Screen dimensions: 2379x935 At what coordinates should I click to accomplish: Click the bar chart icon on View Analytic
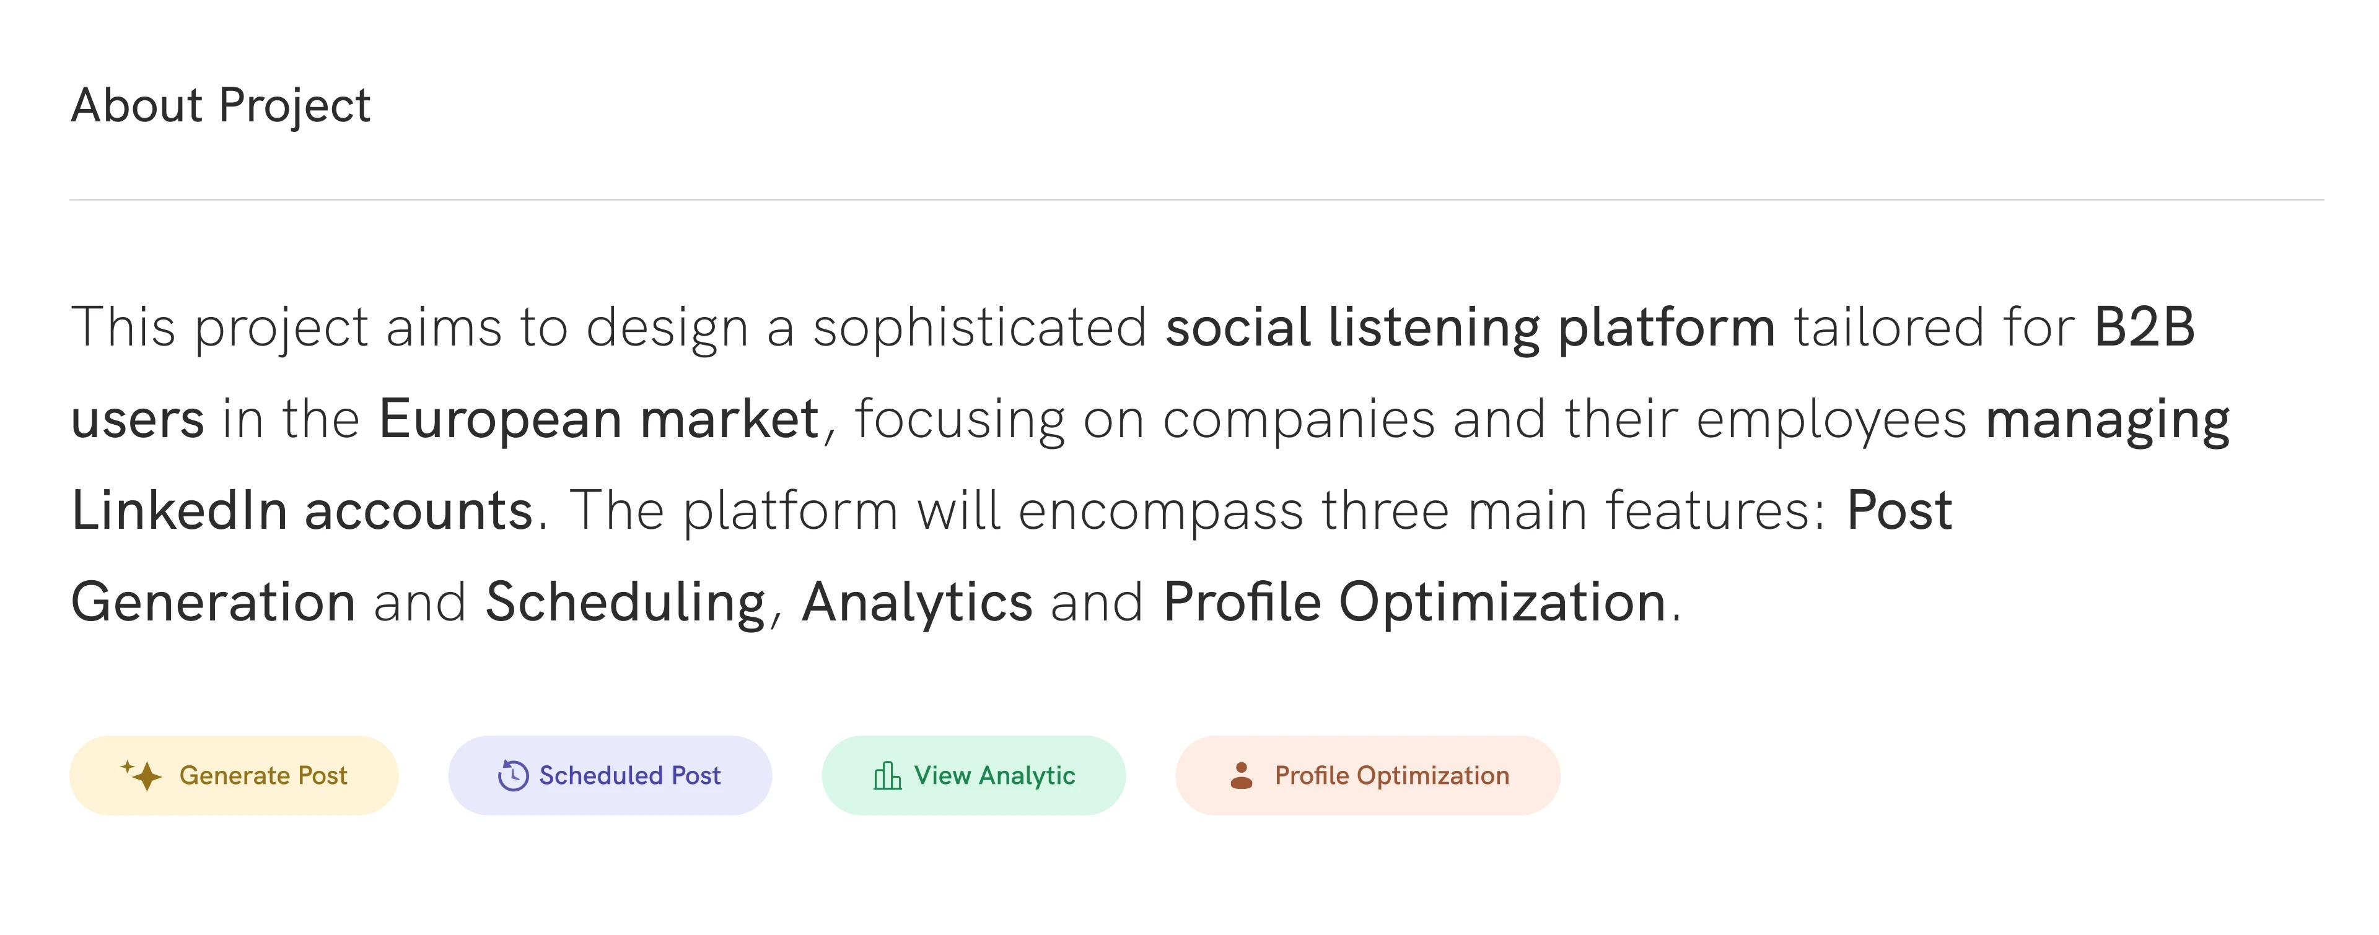click(887, 775)
